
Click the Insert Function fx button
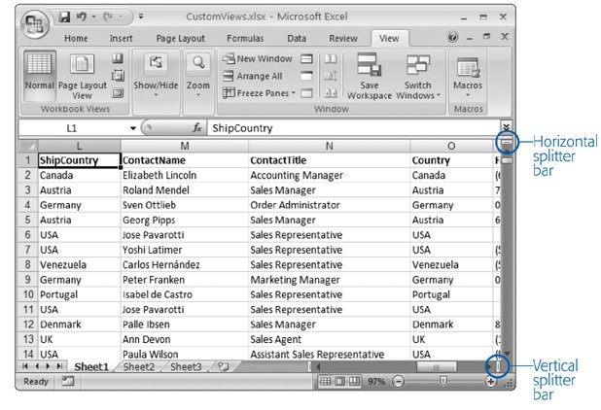[196, 127]
